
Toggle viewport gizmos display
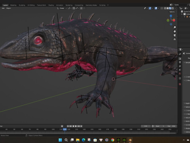150,8
